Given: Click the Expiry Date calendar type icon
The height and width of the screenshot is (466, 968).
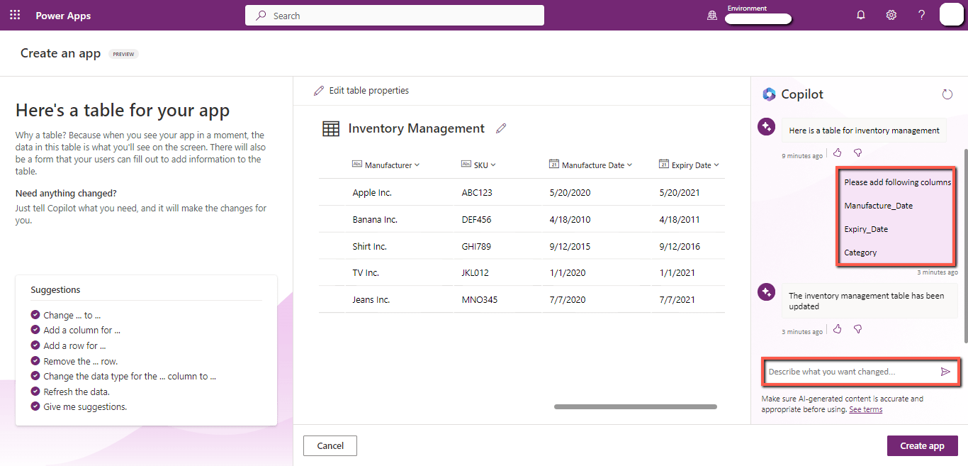Looking at the screenshot, I should (664, 165).
